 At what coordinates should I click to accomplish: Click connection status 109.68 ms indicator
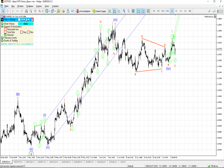pyautogui.click(x=213, y=166)
